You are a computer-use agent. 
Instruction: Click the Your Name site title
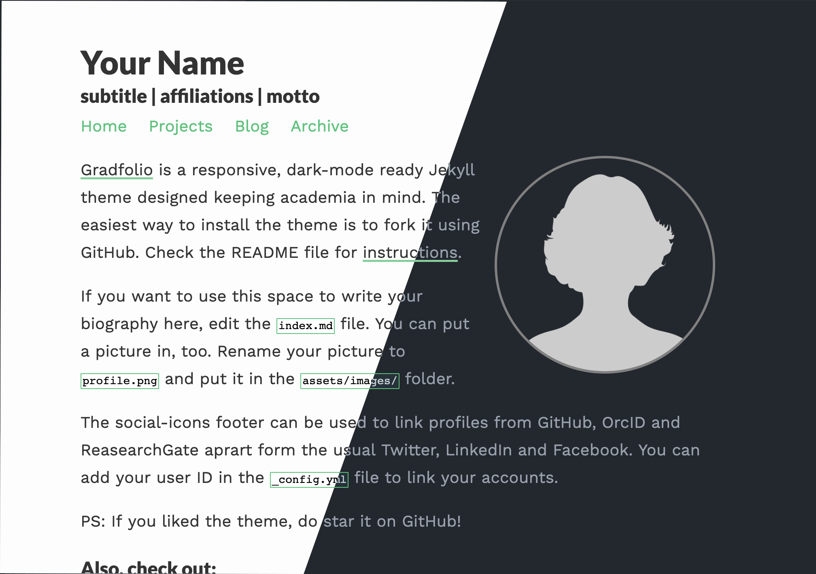tap(162, 63)
